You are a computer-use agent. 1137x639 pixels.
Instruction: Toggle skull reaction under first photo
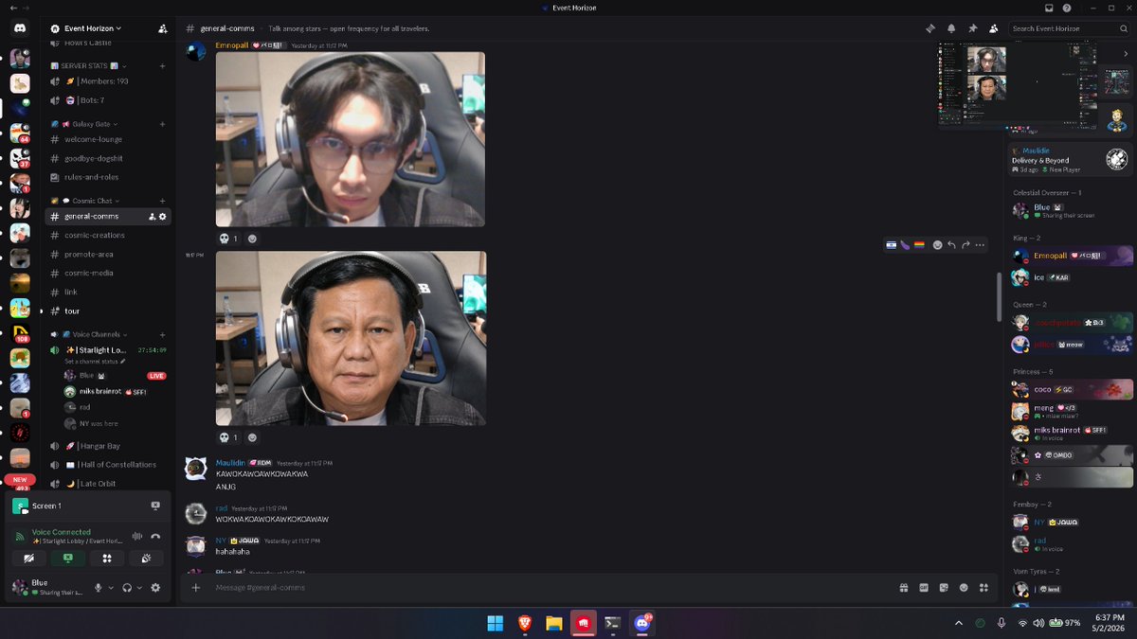(x=229, y=239)
